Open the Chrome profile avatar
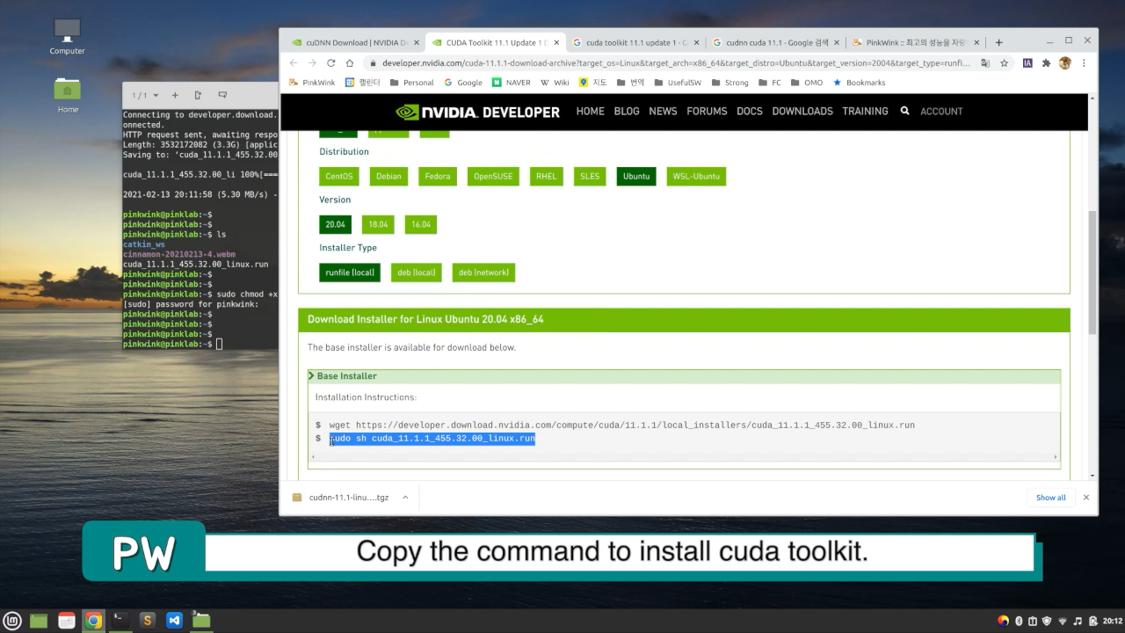Image resolution: width=1125 pixels, height=633 pixels. click(x=1065, y=63)
